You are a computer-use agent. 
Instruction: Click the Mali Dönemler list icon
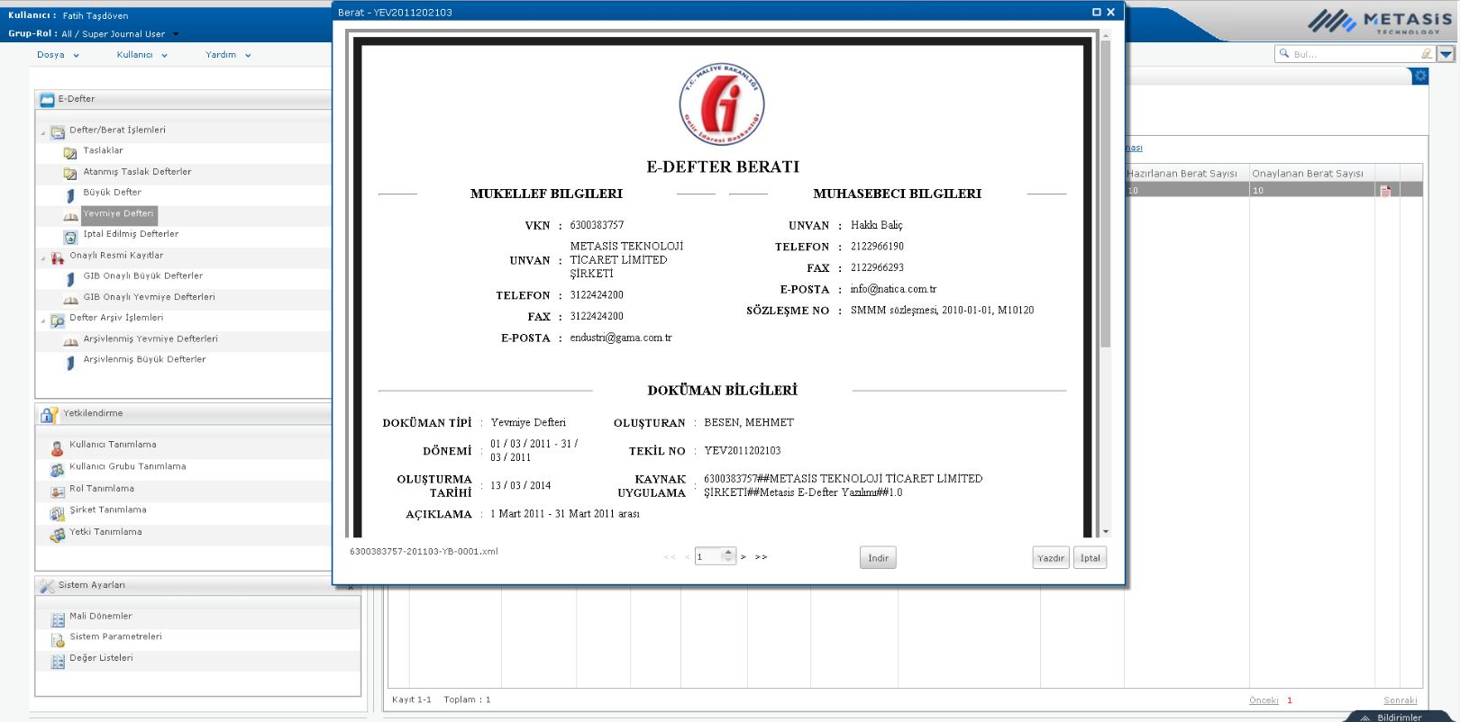(57, 618)
